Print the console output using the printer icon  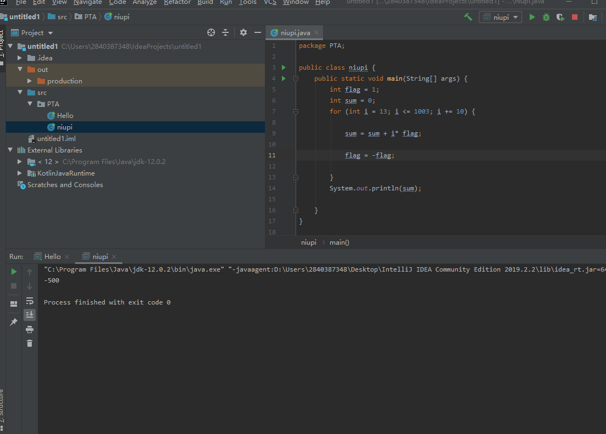(x=30, y=329)
